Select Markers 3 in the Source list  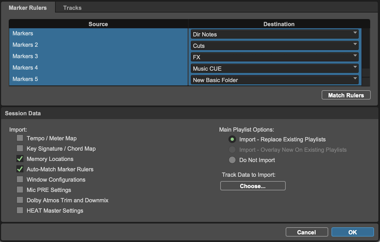pyautogui.click(x=25, y=56)
